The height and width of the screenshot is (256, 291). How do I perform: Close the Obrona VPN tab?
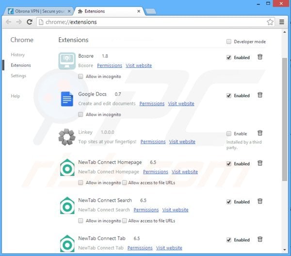[x=69, y=11]
